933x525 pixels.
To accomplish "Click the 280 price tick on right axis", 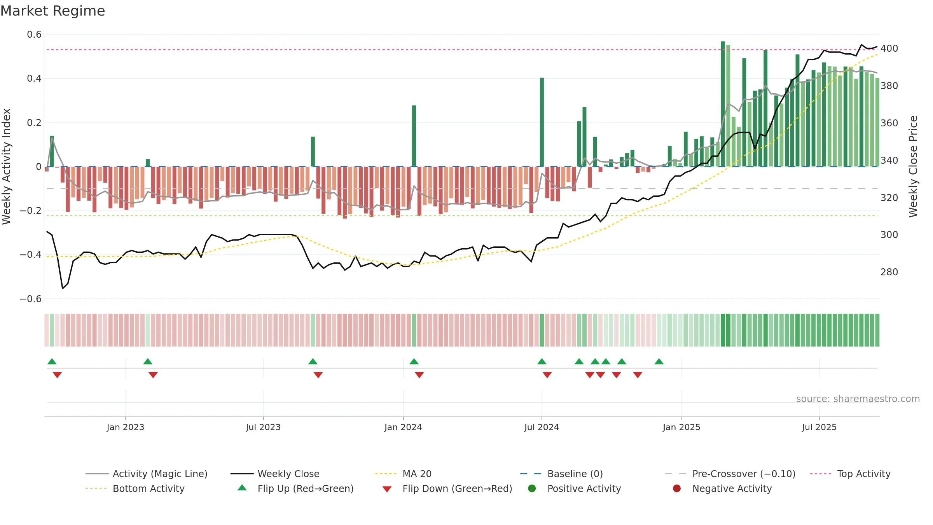I will [889, 272].
